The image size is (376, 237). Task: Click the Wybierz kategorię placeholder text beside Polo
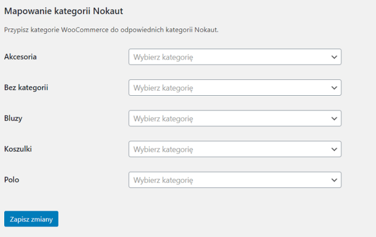coord(163,180)
